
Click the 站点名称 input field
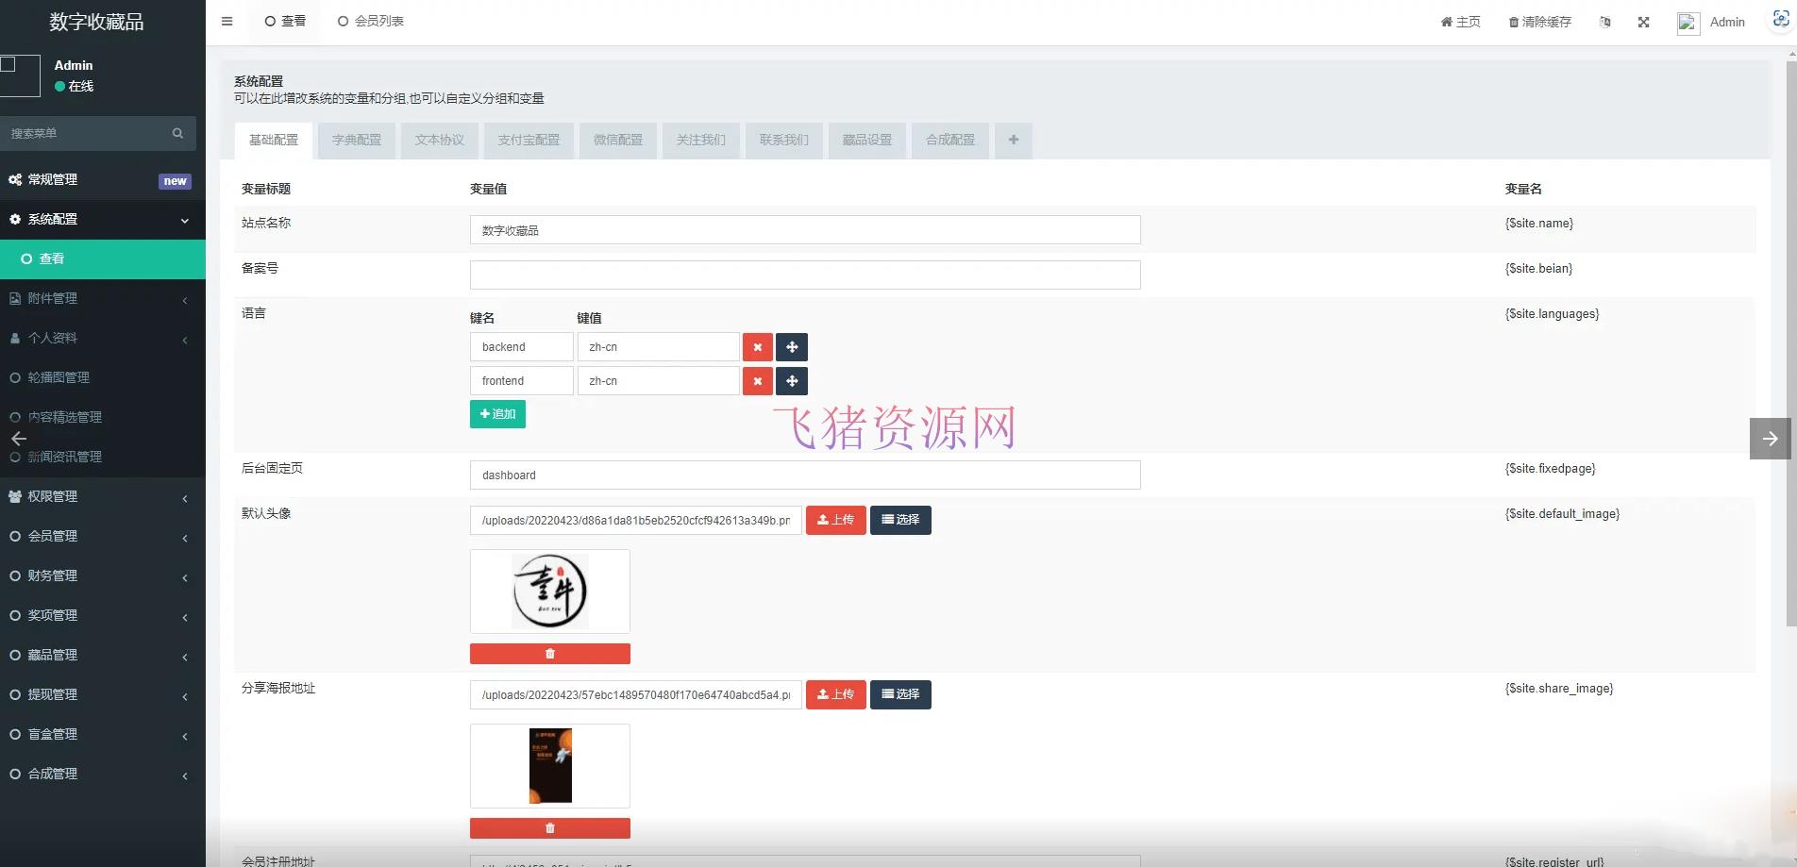[x=804, y=230]
